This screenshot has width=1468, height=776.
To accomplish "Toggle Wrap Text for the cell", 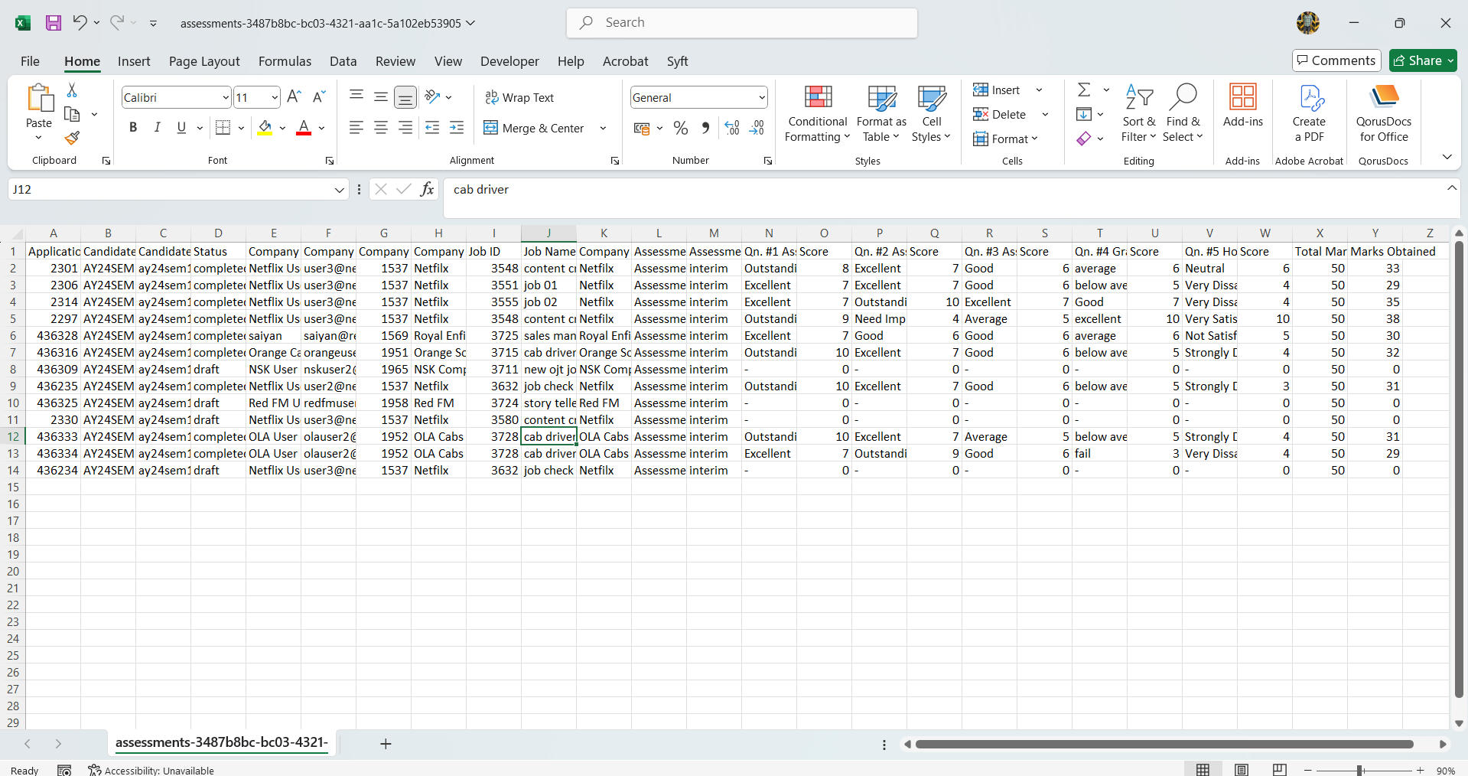I will pos(519,98).
